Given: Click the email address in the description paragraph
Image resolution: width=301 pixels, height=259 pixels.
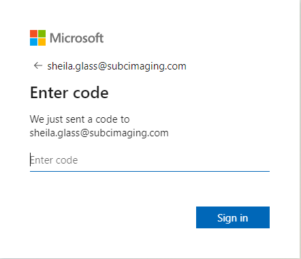Looking at the screenshot, I should 99,133.
